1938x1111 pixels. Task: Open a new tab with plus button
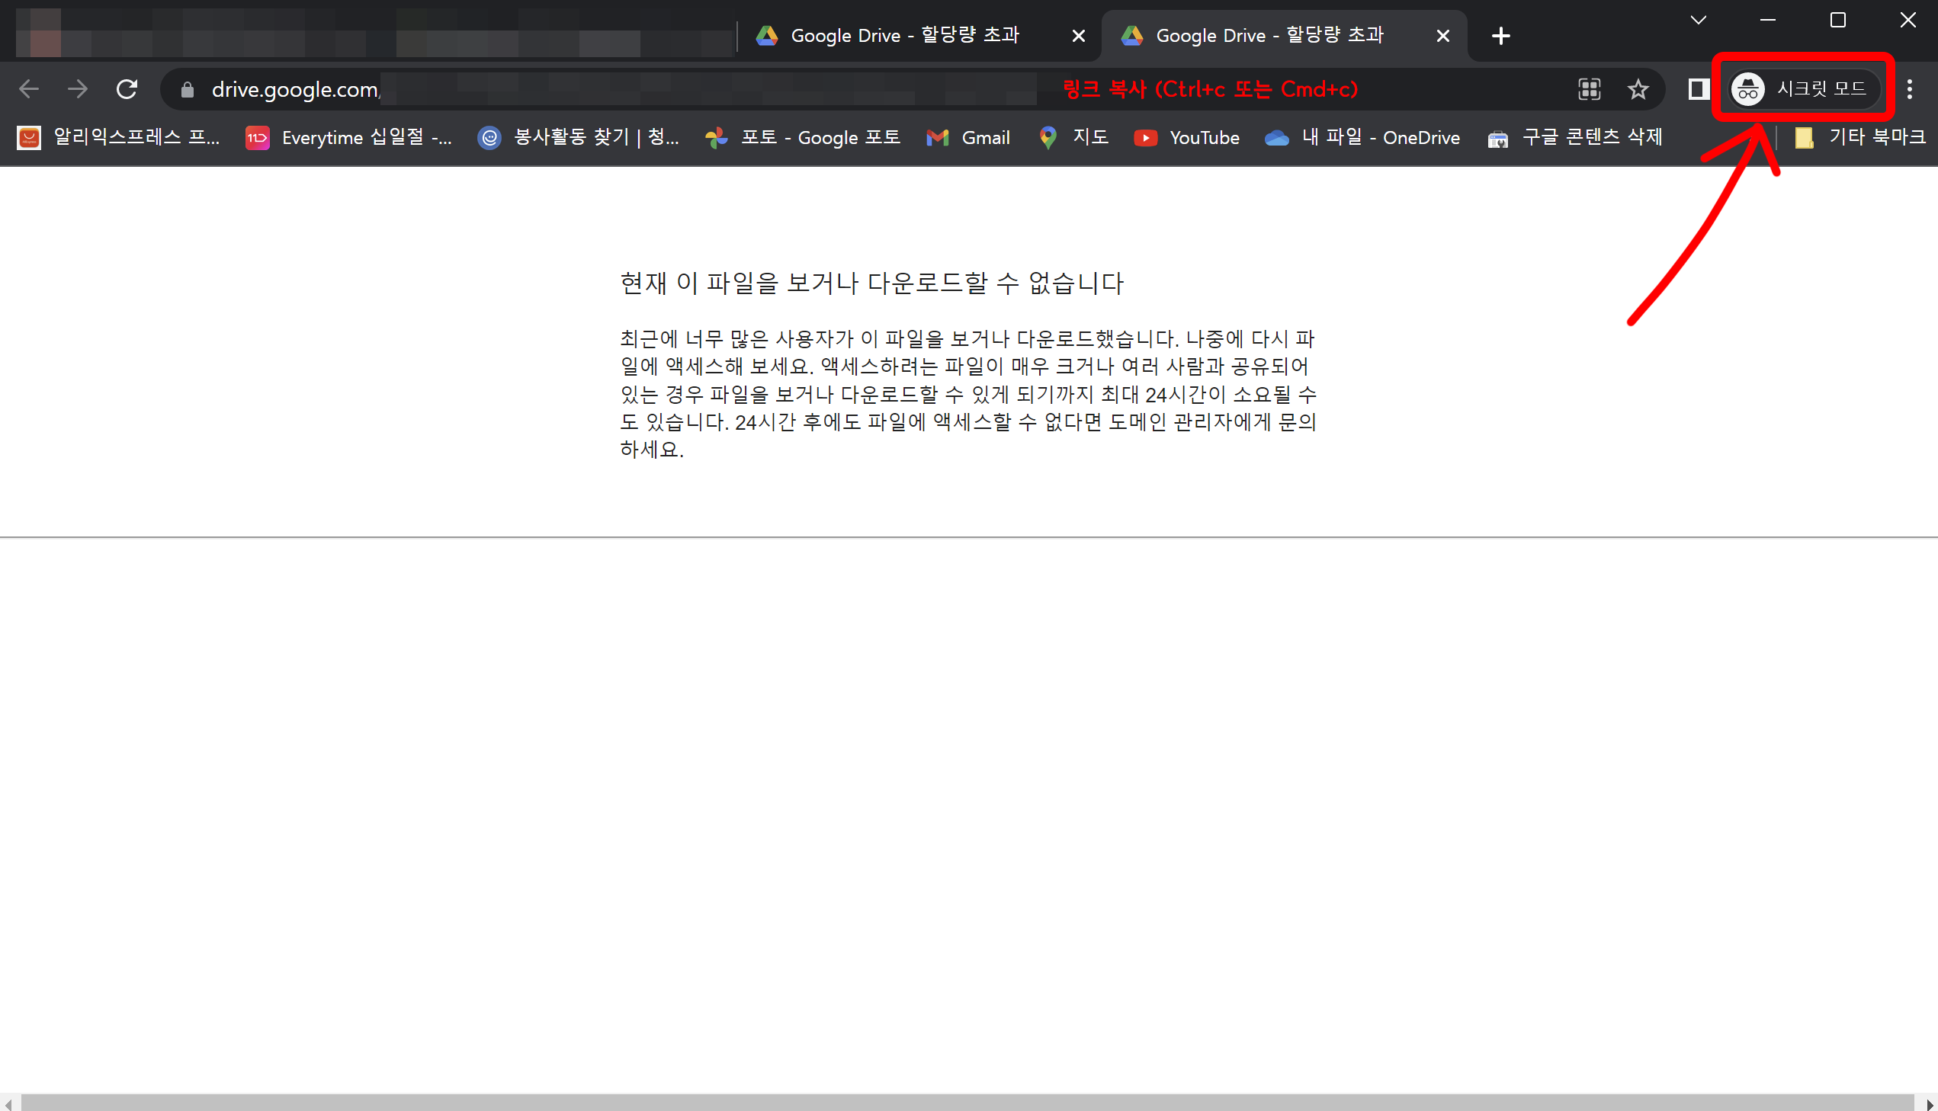pyautogui.click(x=1500, y=36)
